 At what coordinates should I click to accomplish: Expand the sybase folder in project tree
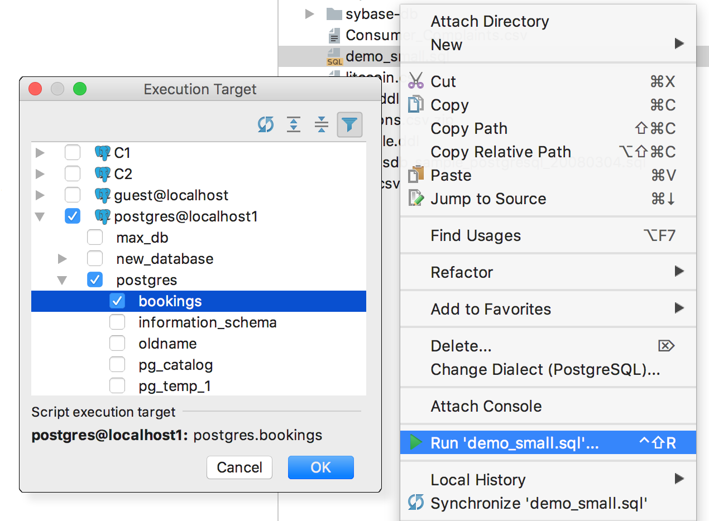point(310,14)
